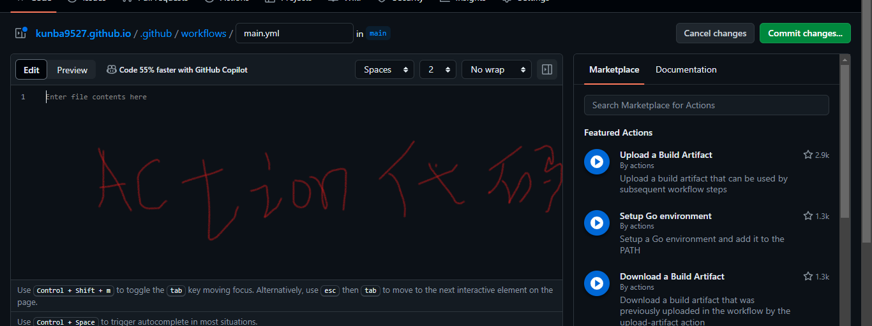Click Setup Go environment description text
Screen dimensions: 872x326
(702, 244)
